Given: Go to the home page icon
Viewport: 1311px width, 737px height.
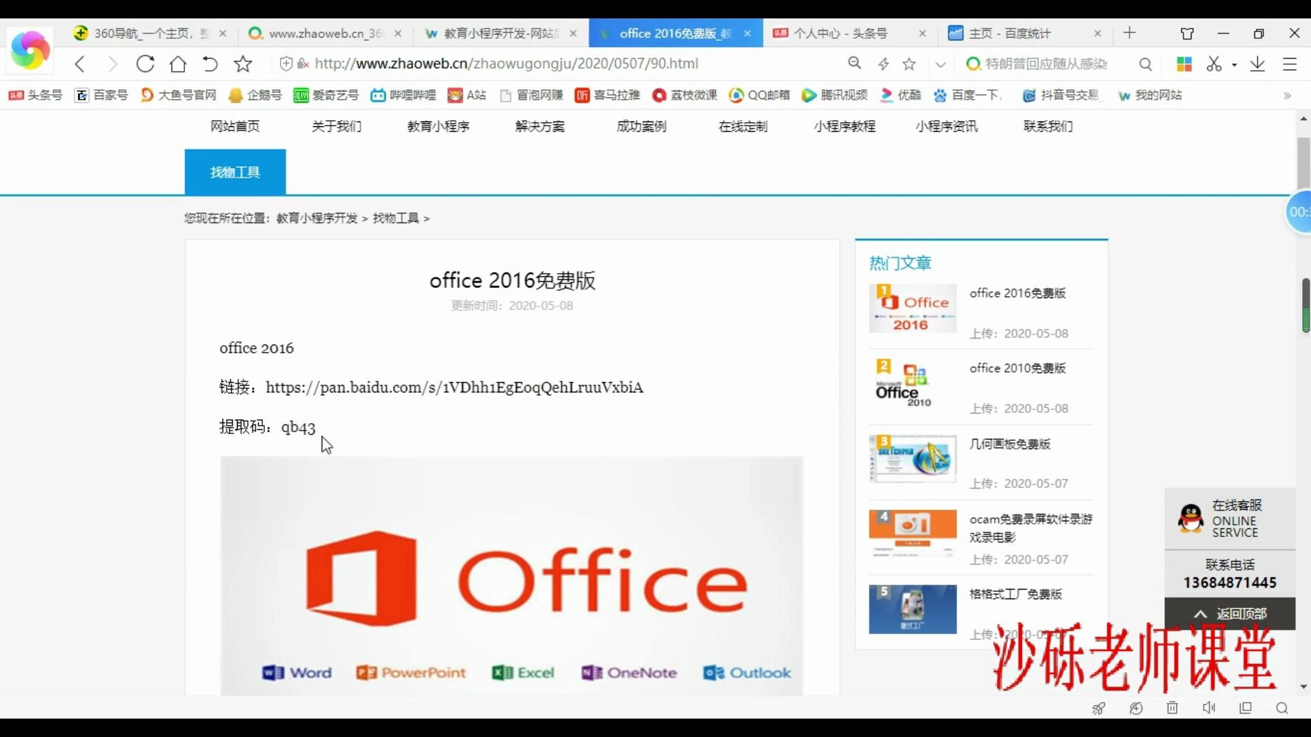Looking at the screenshot, I should 178,64.
